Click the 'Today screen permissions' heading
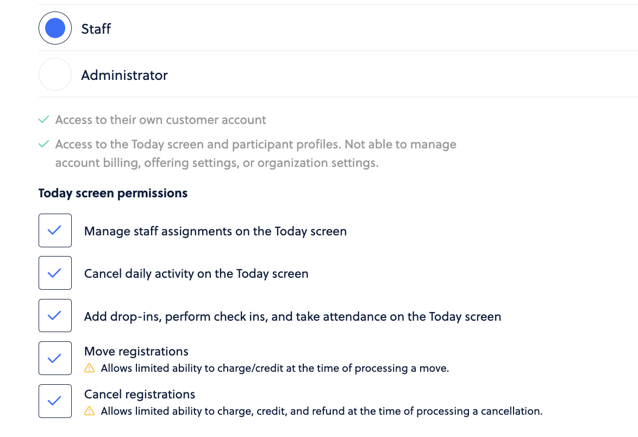The width and height of the screenshot is (638, 437). pyautogui.click(x=112, y=193)
